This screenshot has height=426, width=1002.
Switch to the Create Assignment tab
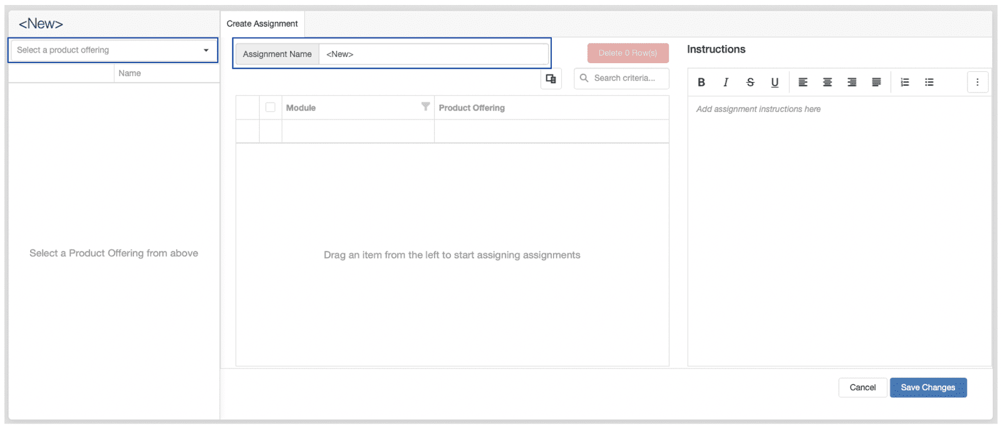click(x=262, y=24)
